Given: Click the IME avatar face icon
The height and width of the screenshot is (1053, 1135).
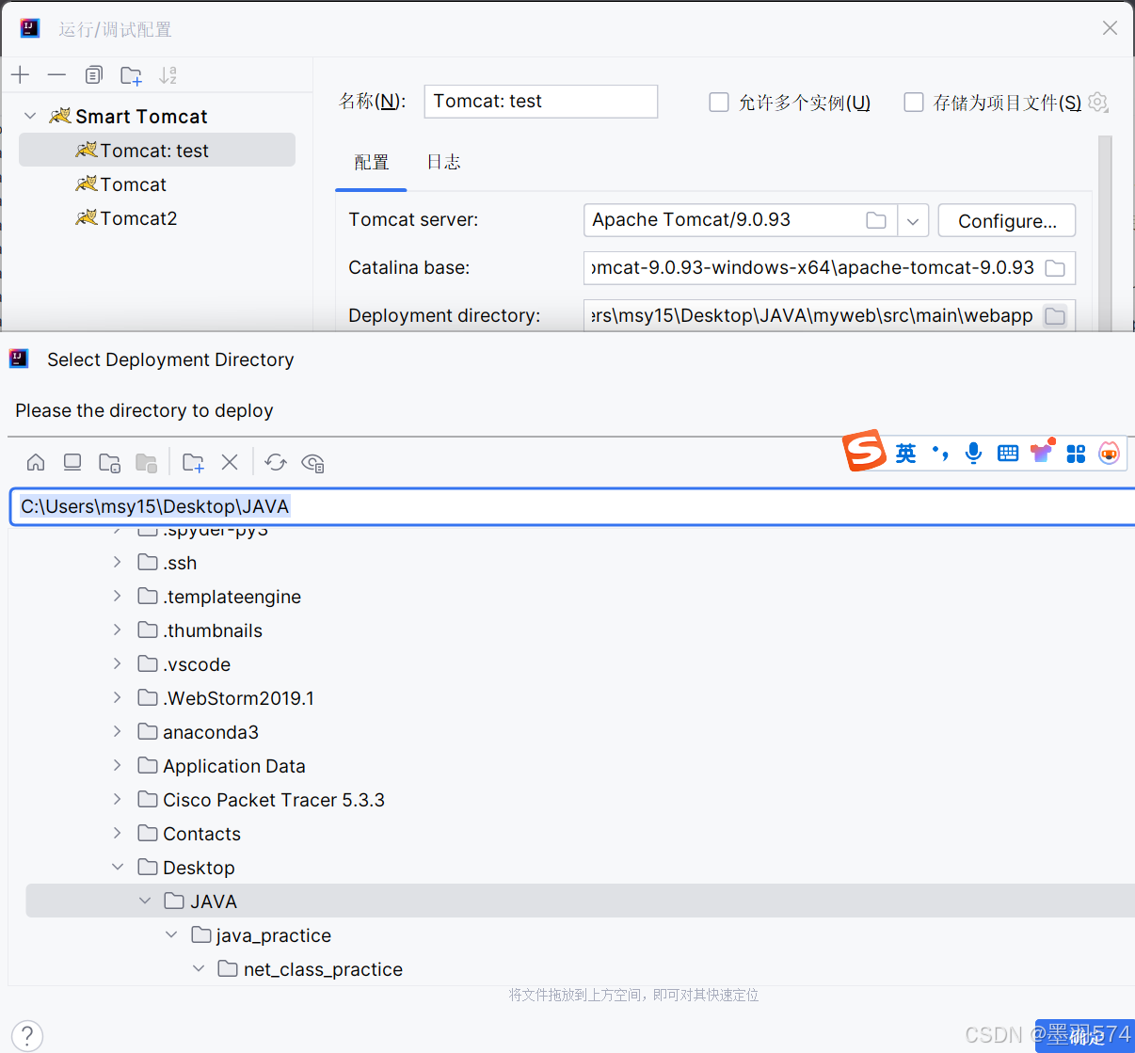Looking at the screenshot, I should [1110, 454].
